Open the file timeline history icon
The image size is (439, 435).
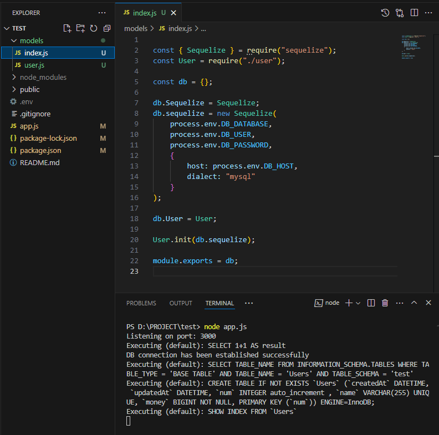click(385, 13)
